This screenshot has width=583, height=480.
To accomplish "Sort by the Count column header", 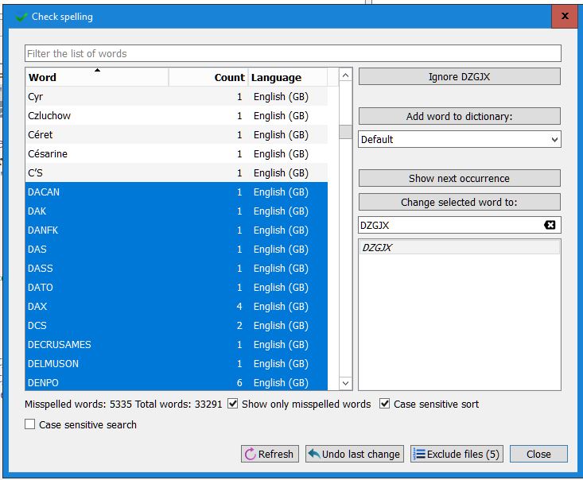I will [208, 77].
